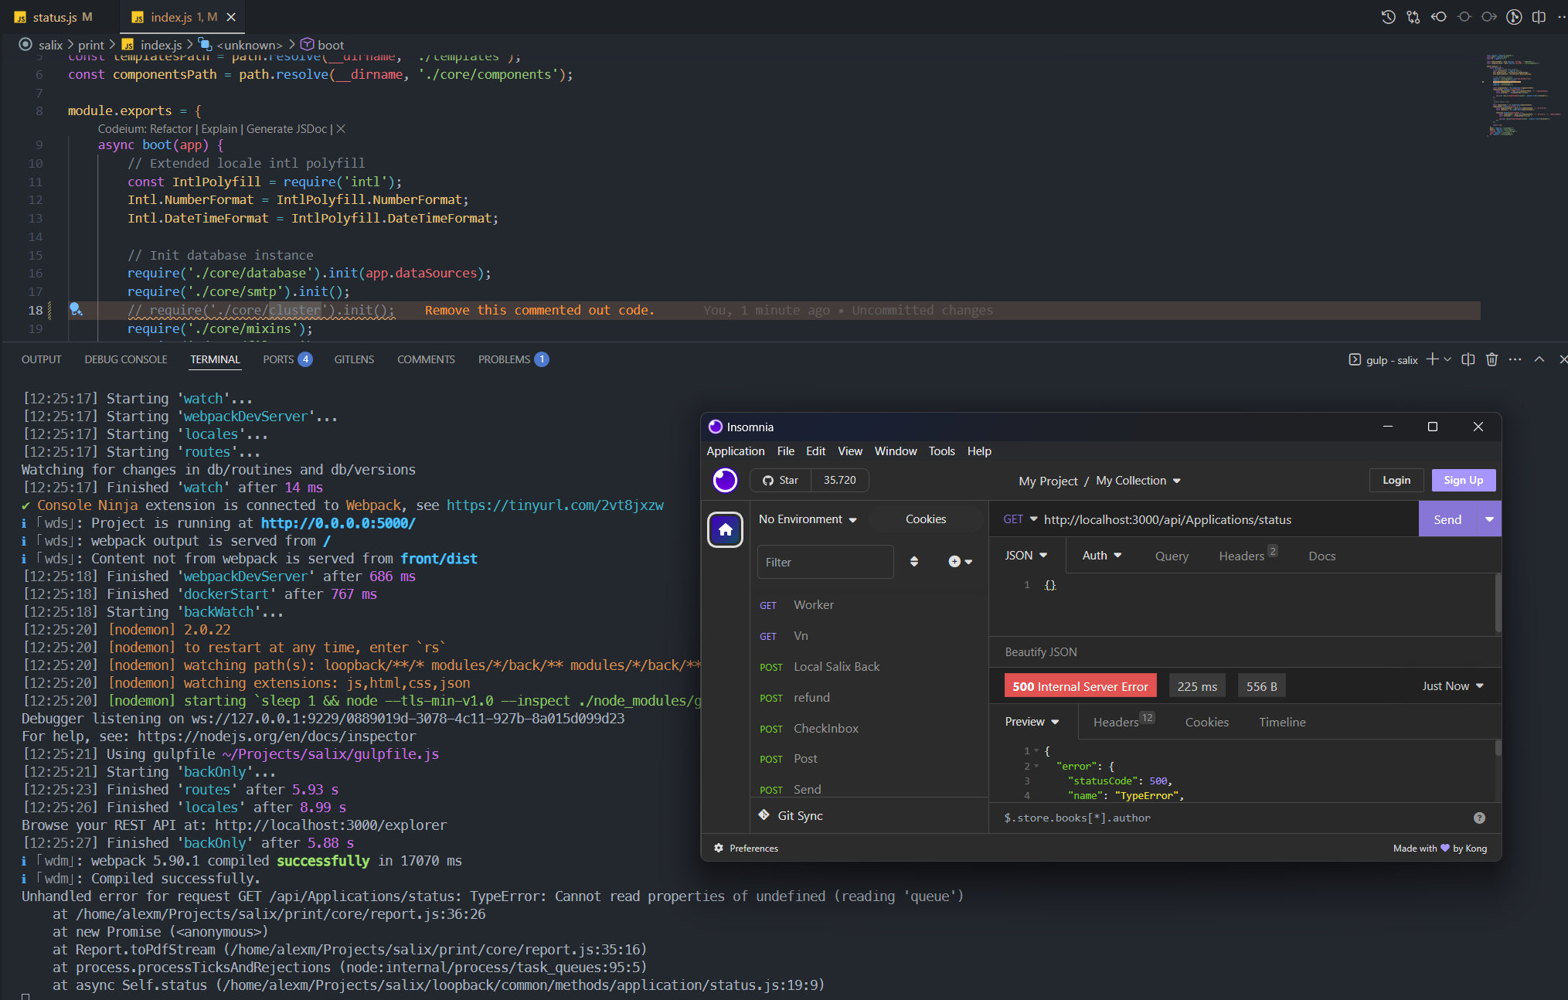The width and height of the screenshot is (1568, 1000).
Task: Open breadcrumb 'print' folder
Action: (x=90, y=45)
